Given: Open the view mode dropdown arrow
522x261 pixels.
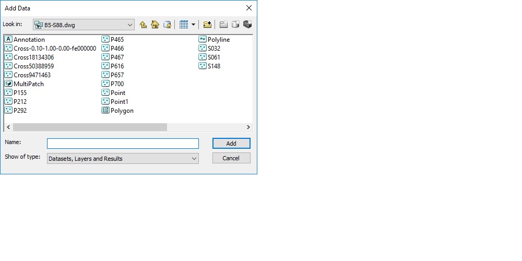Looking at the screenshot, I should tap(193, 25).
